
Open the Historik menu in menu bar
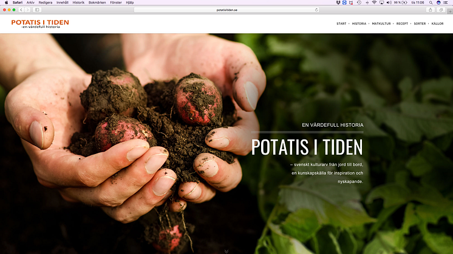(x=78, y=2)
